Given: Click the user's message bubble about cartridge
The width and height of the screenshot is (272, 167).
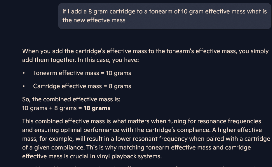Looking at the screenshot, I should [165, 16].
